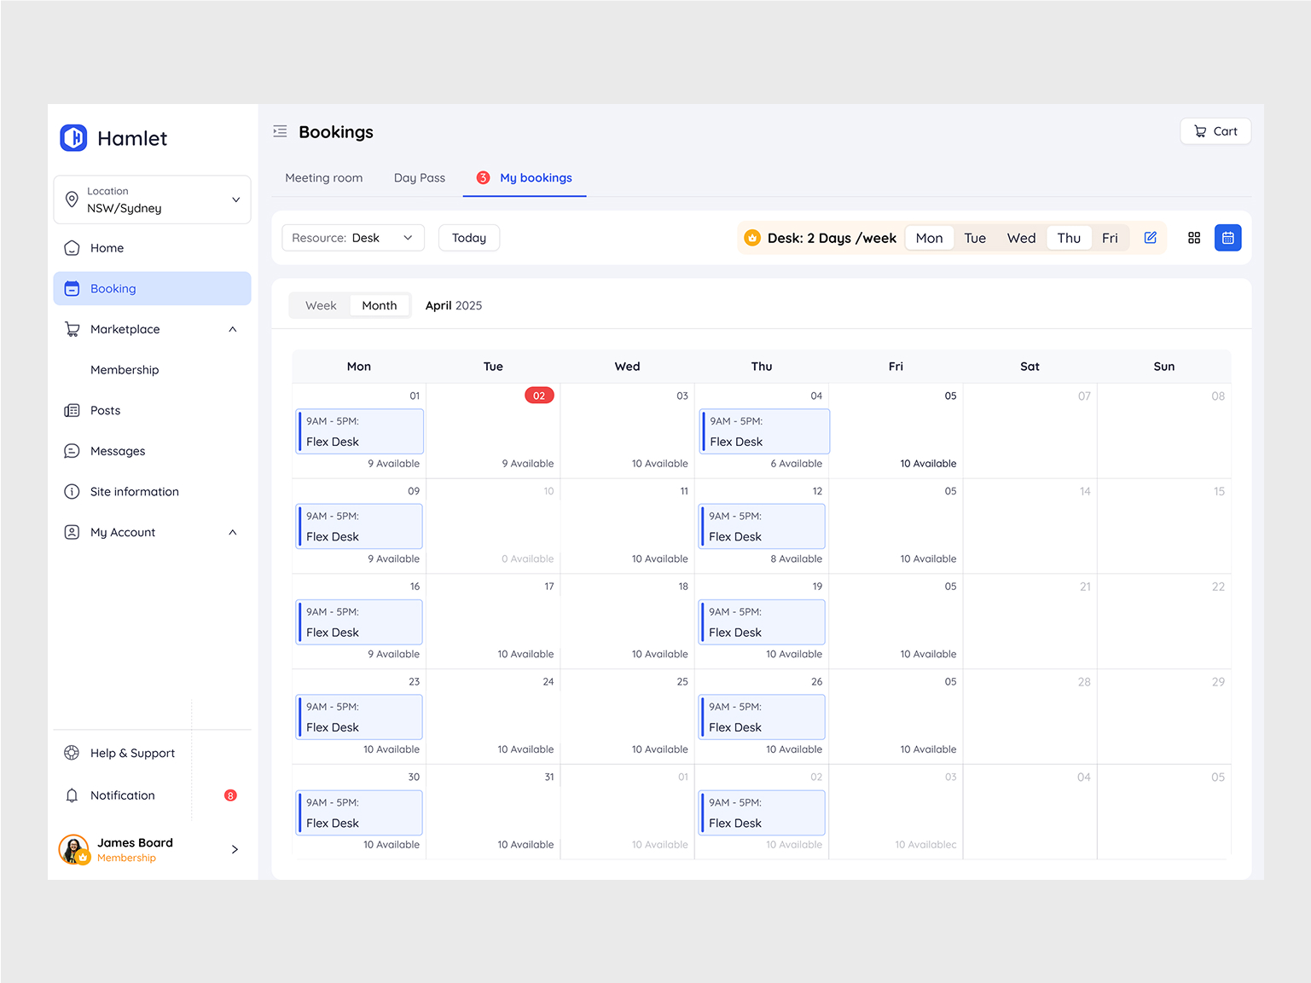Open the Meeting room tab
Viewport: 1311px width, 983px height.
pos(323,177)
